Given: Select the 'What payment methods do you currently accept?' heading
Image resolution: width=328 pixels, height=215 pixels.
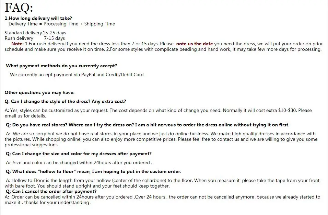Looking at the screenshot, I should (61, 66).
